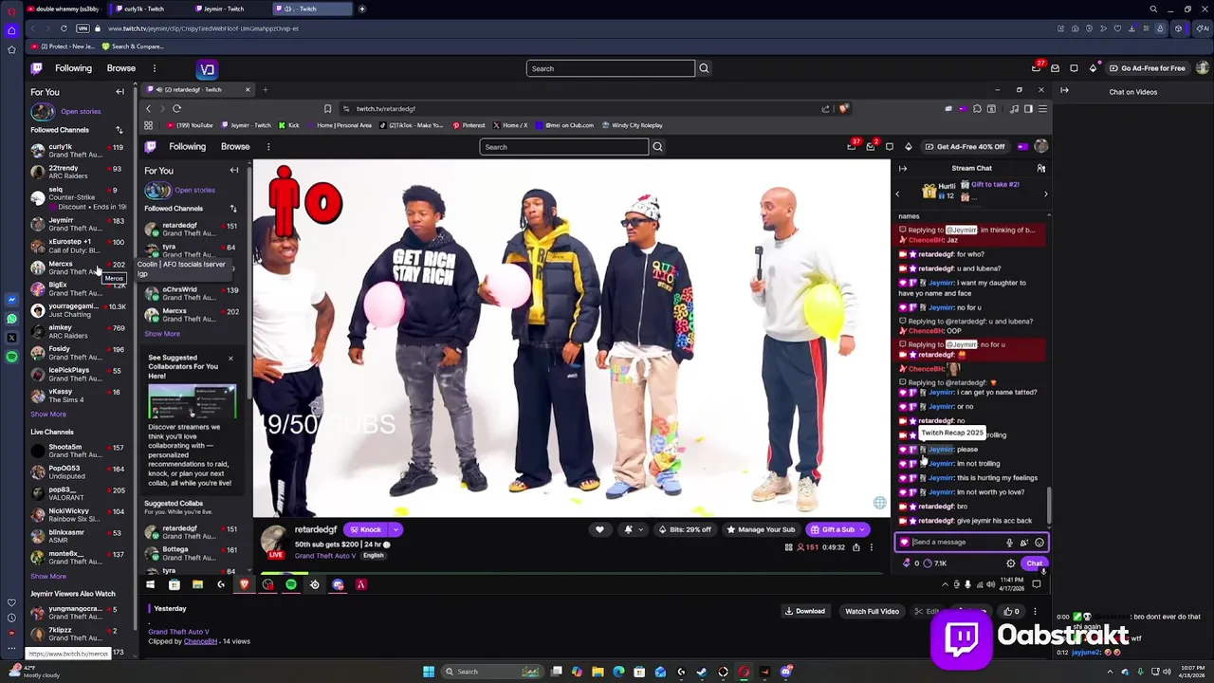Image resolution: width=1214 pixels, height=683 pixels.
Task: Expand the dropdown beside Knock
Action: point(395,529)
